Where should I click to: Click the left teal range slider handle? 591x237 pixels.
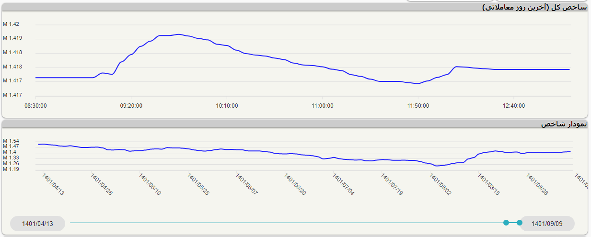coord(506,223)
